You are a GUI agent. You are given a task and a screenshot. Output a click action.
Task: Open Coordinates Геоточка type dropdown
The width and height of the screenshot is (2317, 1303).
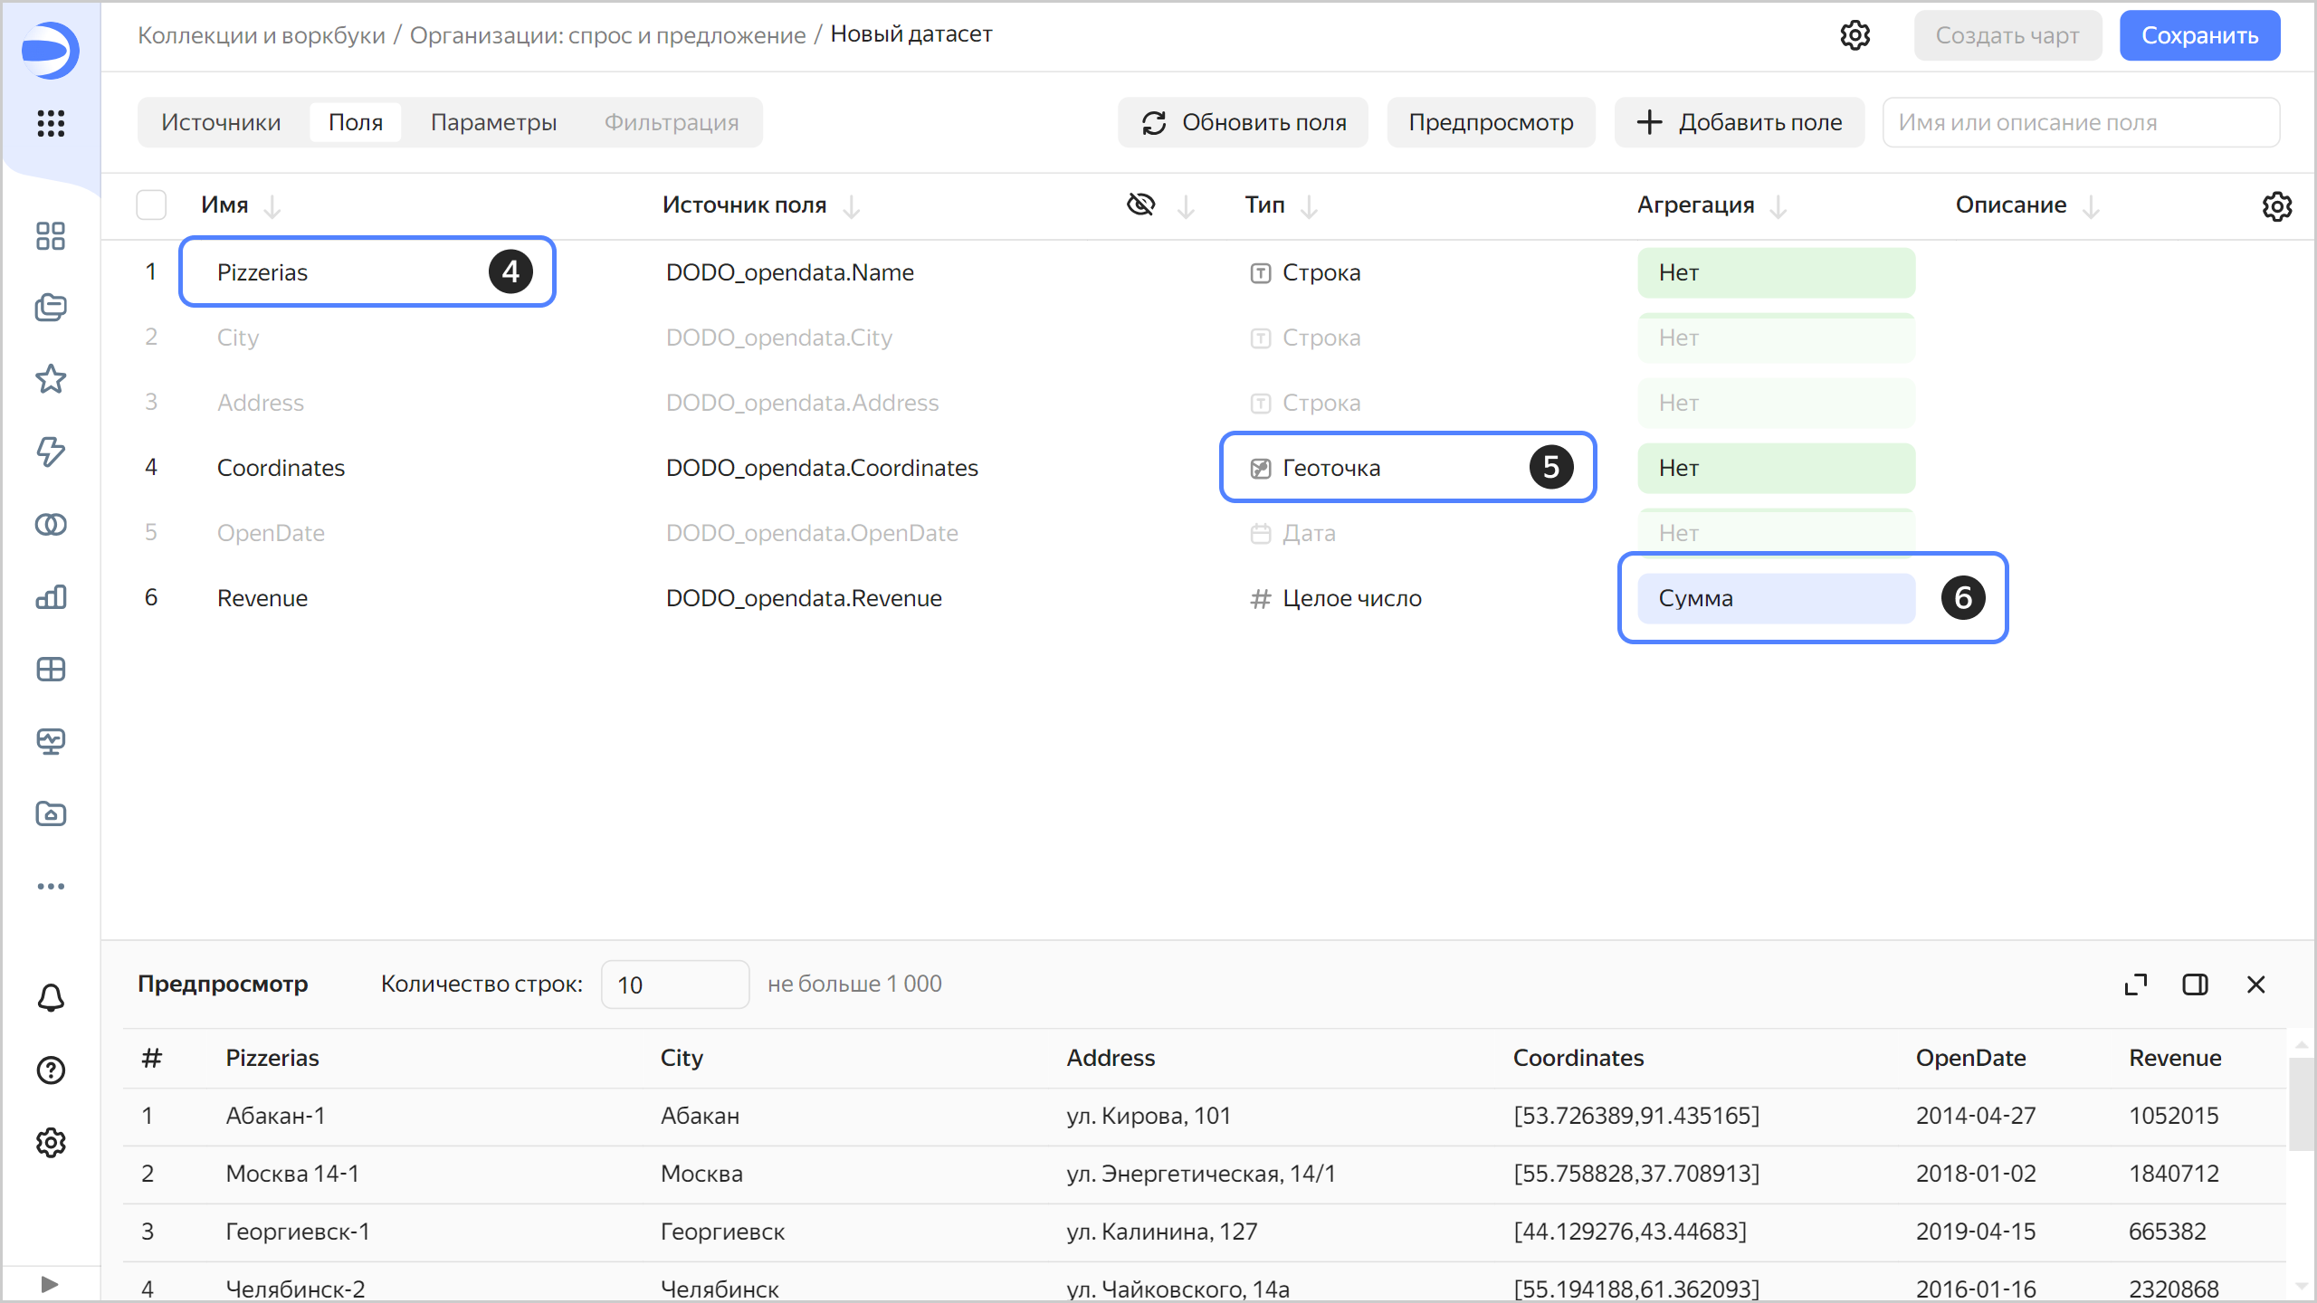(x=1330, y=468)
